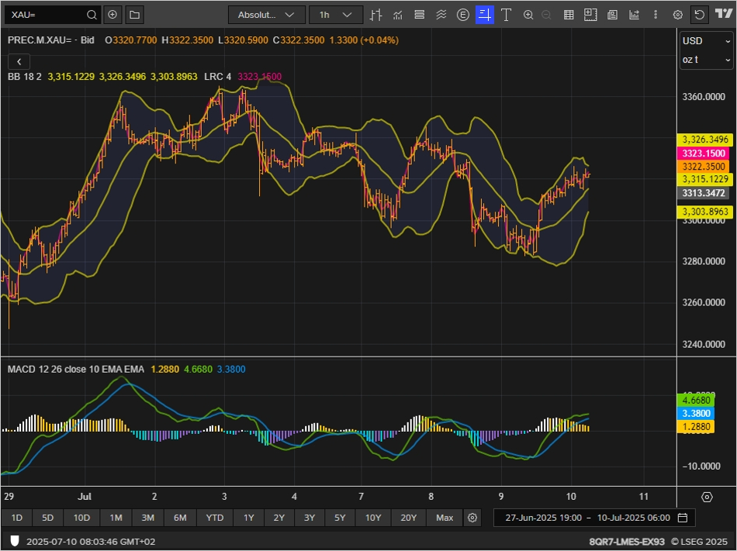Choose the 20Y range
The width and height of the screenshot is (737, 551).
408,518
